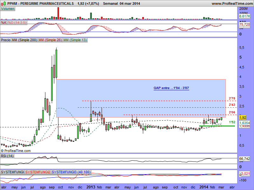The image size is (254, 190).
Task: Select the Semanal timeframe text
Action: [x=111, y=3]
